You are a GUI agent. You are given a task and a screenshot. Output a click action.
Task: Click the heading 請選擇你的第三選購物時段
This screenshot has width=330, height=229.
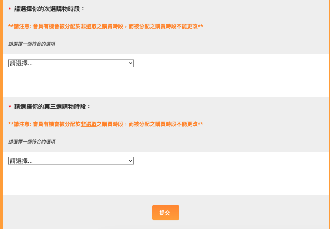(53, 107)
